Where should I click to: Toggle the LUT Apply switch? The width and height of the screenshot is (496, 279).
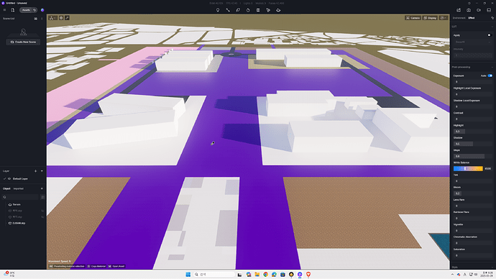pyautogui.click(x=490, y=35)
